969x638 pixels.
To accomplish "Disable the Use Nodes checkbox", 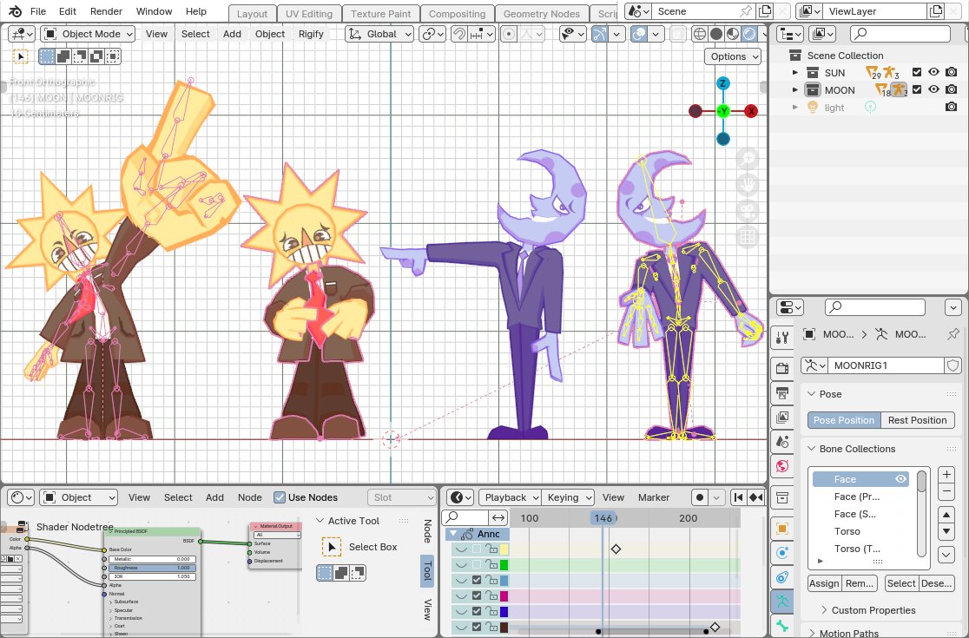I will (x=280, y=497).
